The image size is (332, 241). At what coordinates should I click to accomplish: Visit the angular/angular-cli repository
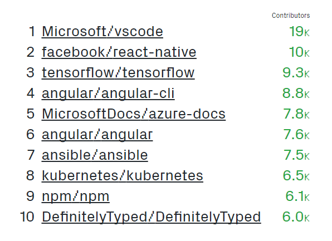tap(108, 94)
